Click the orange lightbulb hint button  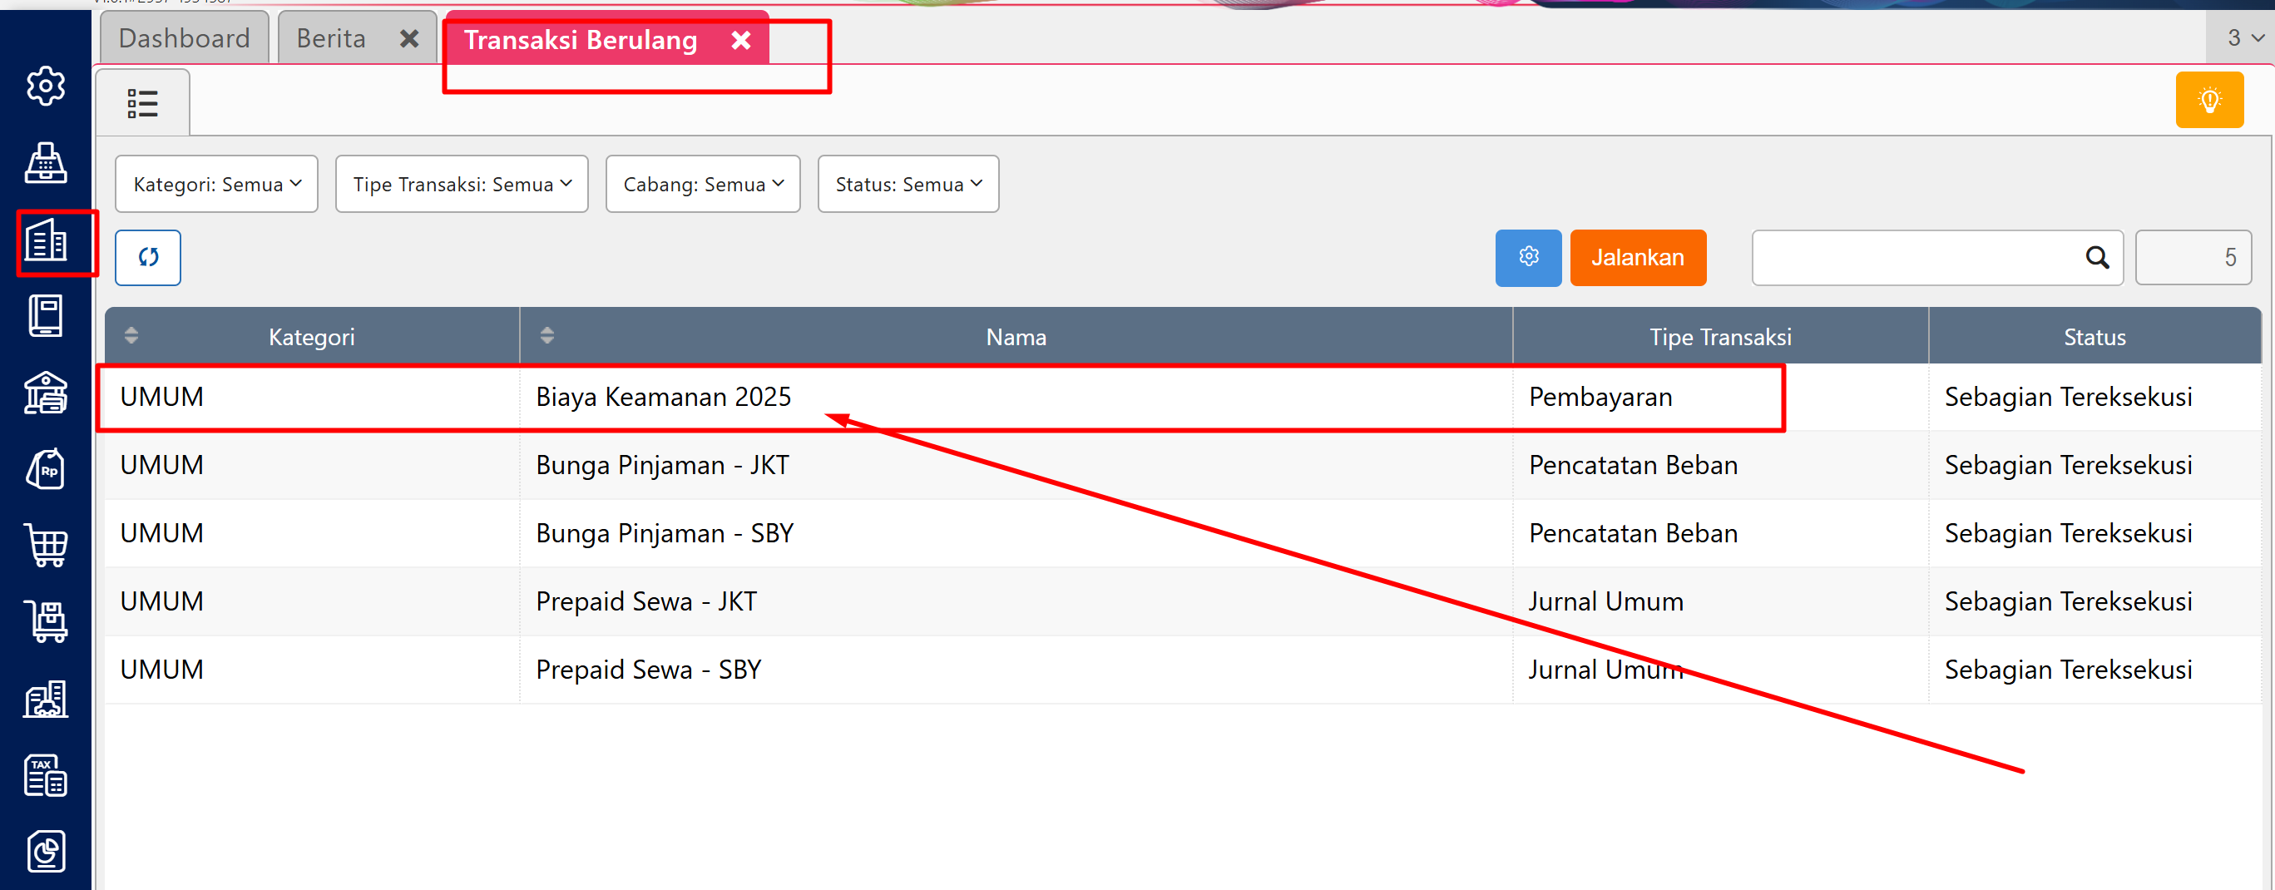tap(2208, 101)
